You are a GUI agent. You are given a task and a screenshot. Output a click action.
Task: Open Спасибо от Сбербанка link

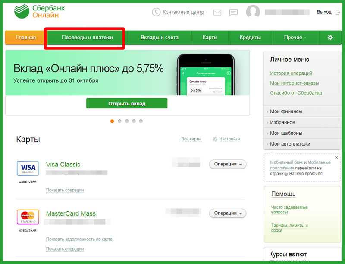296,93
